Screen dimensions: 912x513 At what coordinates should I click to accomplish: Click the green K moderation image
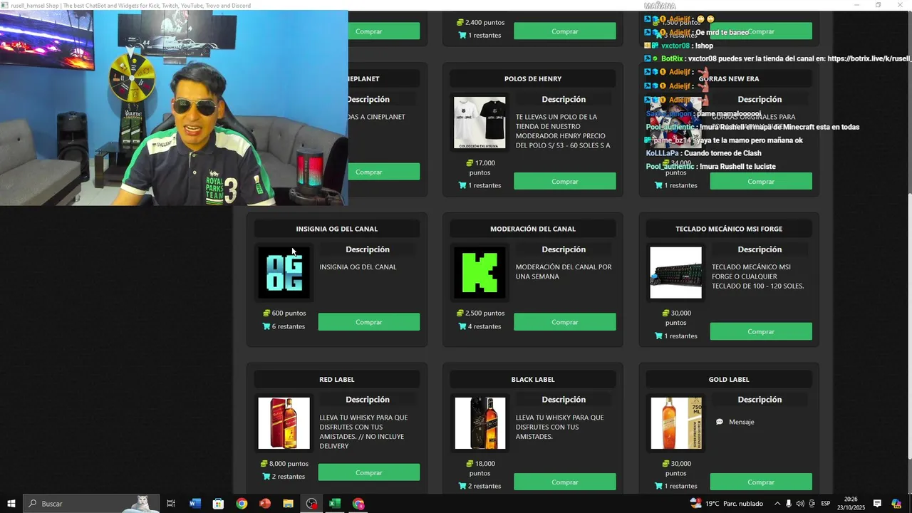pos(480,273)
